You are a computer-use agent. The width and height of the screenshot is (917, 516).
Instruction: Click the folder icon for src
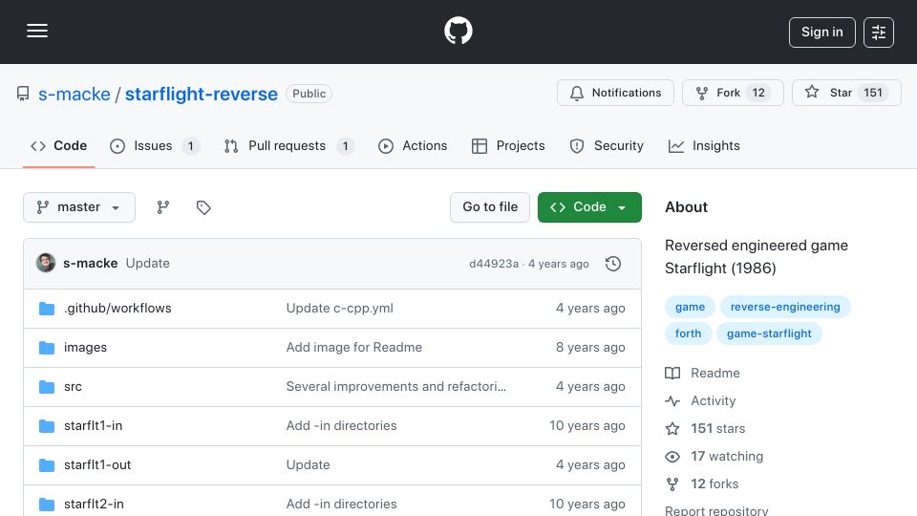coord(47,387)
